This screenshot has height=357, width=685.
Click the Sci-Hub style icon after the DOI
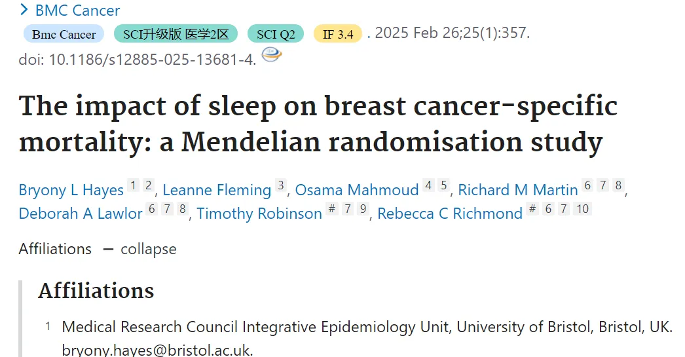(x=271, y=55)
